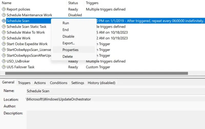Screen dimensions: 205x129
Task: Switch to the Conditions tab
Action: [59, 83]
